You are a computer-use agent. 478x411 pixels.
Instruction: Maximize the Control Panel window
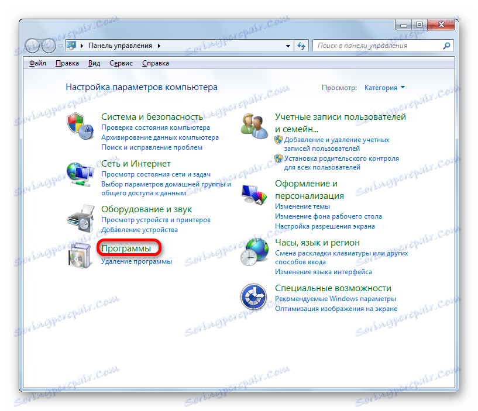[419, 25]
